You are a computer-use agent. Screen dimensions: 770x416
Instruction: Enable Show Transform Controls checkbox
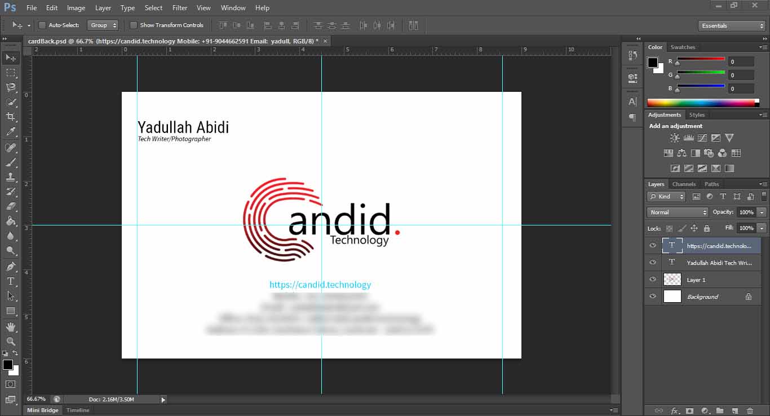134,25
